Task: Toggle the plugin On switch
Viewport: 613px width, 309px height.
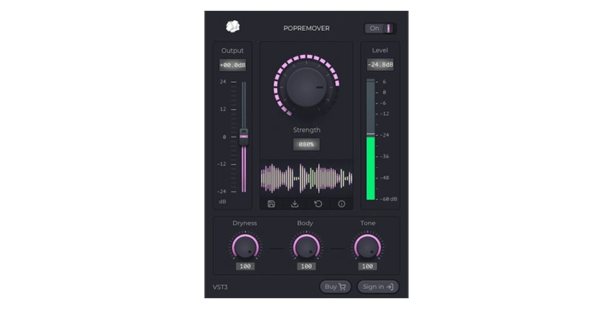Action: 381,29
